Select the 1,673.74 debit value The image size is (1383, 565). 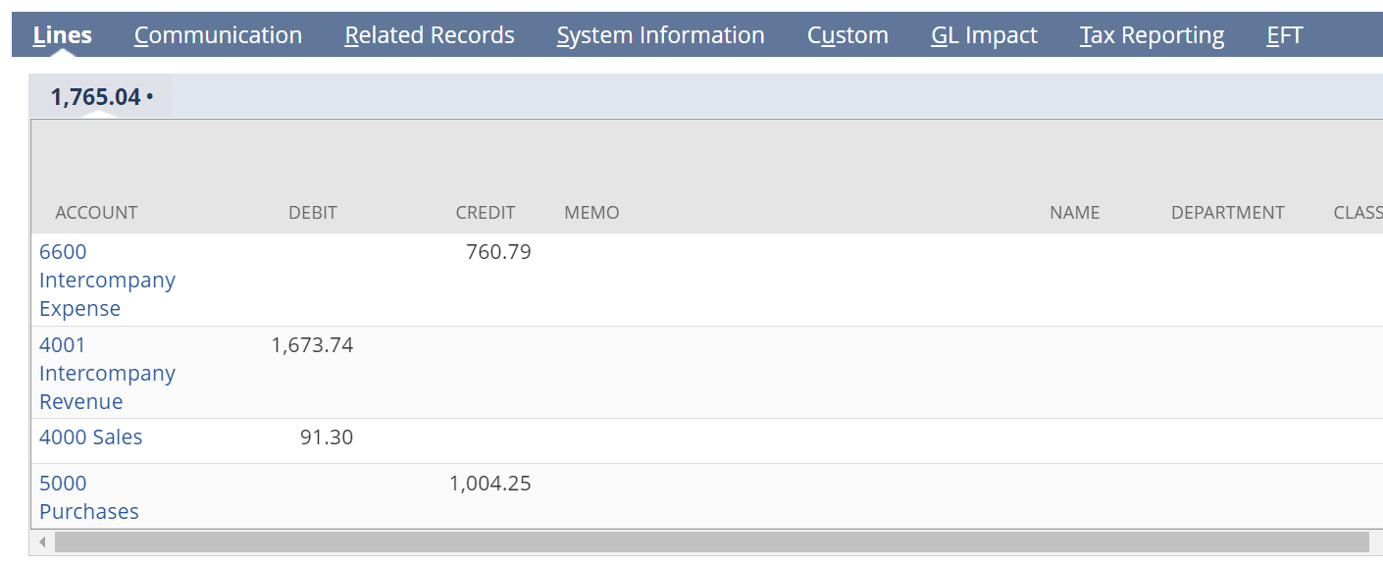point(312,345)
